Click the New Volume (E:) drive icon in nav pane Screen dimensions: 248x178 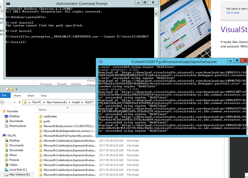coord(7,175)
